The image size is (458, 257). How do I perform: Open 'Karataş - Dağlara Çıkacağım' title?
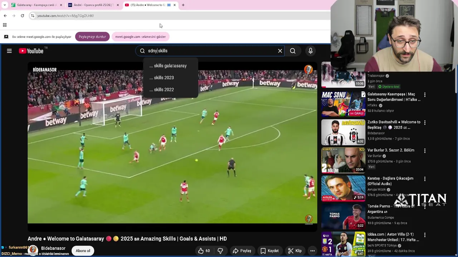click(390, 181)
